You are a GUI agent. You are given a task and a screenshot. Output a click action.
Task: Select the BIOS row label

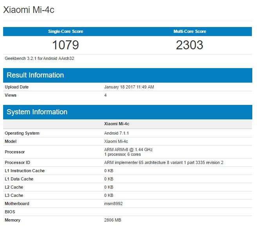[x=10, y=212]
